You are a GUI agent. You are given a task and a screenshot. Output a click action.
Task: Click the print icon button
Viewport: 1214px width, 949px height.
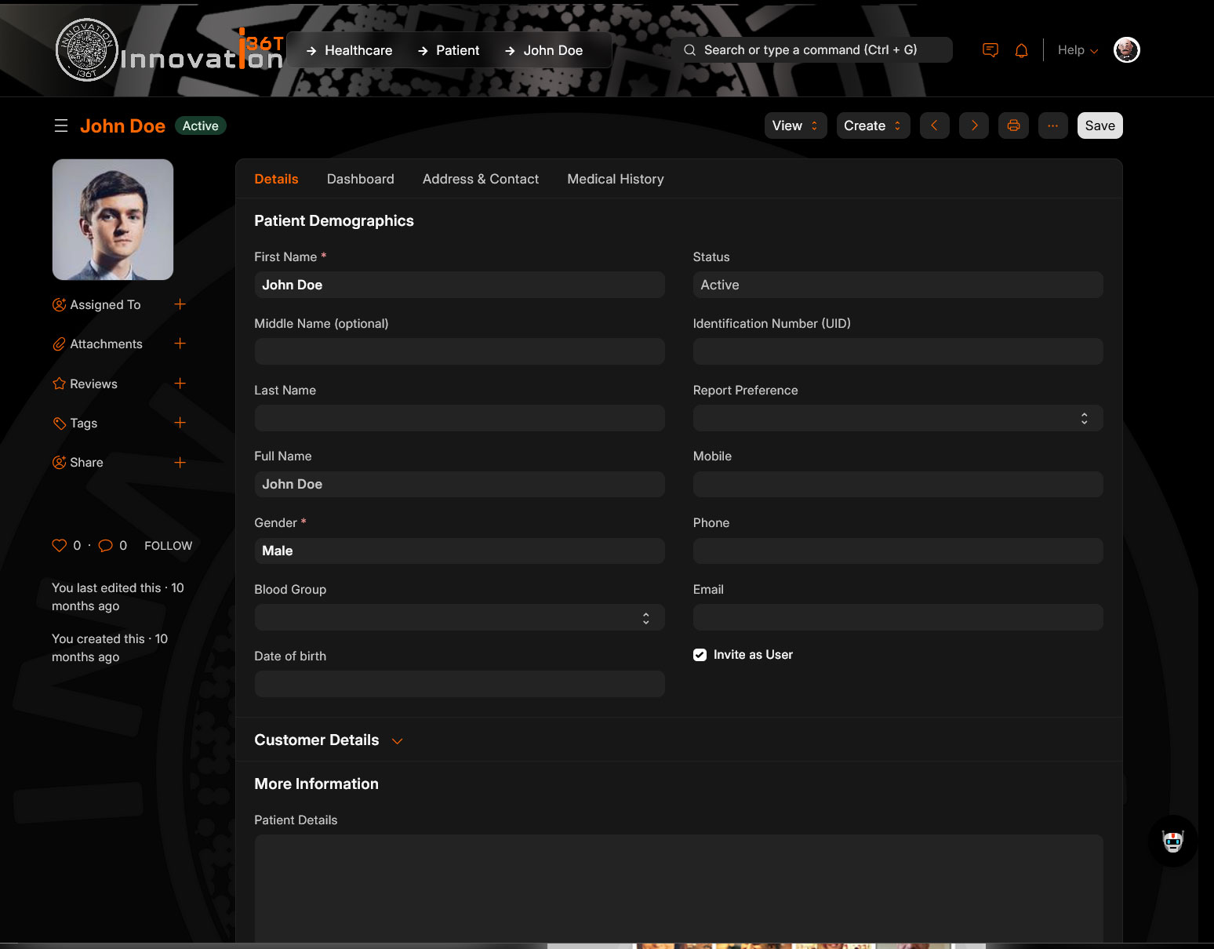pos(1013,125)
